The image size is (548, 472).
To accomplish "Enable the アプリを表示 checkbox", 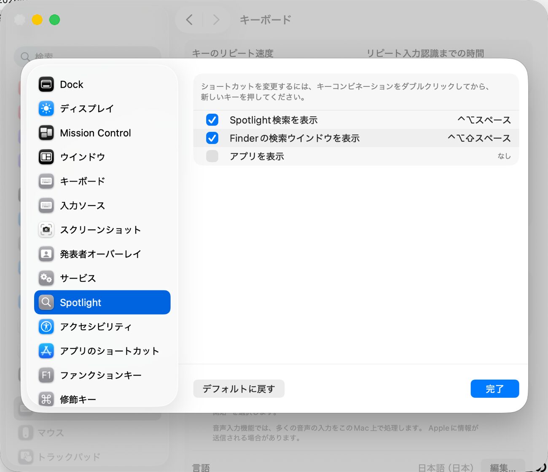I will [x=212, y=156].
